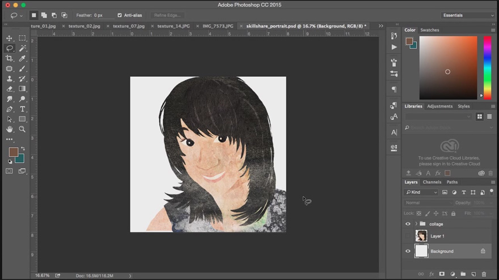The width and height of the screenshot is (499, 280).
Task: Click the foreground color swatch in toolbox
Action: click(13, 152)
